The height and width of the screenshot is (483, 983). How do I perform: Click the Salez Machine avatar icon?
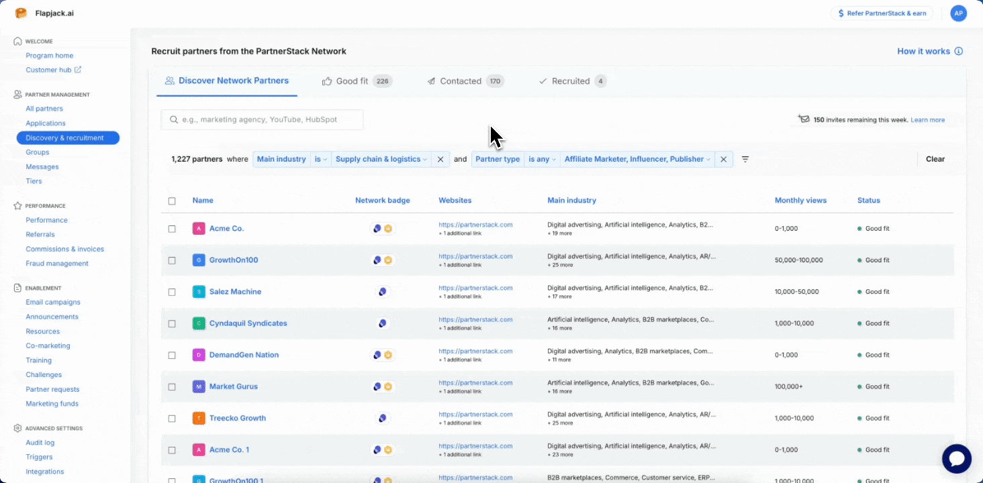199,292
